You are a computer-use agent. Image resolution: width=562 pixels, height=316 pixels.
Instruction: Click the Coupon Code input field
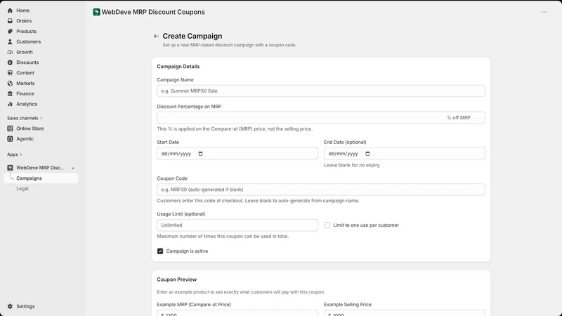321,190
